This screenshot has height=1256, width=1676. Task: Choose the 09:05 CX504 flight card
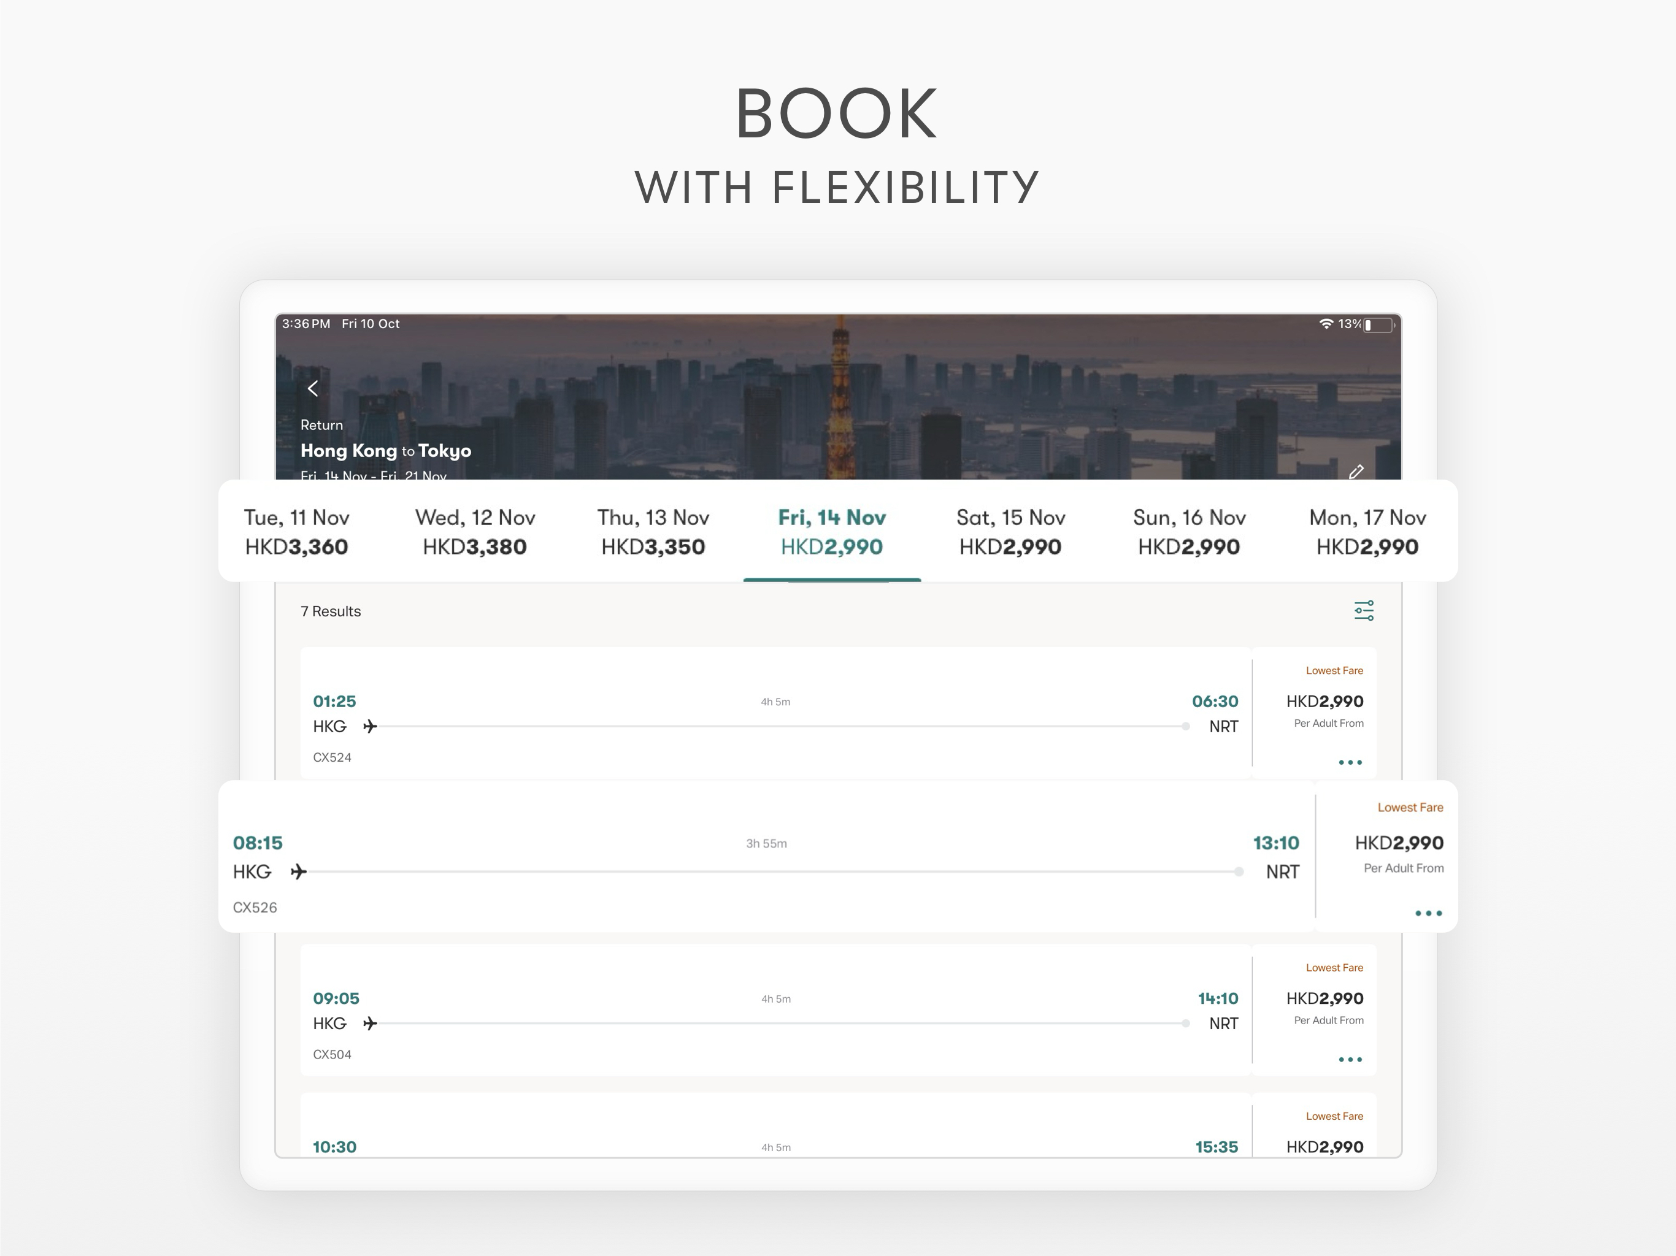775,1023
